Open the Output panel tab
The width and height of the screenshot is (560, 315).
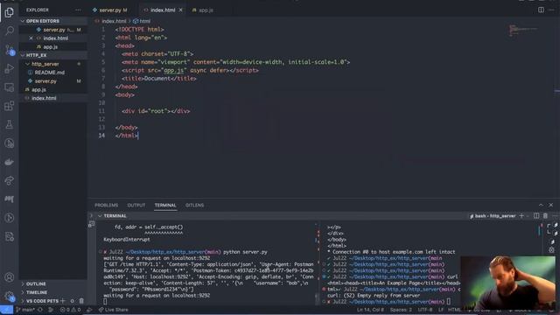(136, 206)
